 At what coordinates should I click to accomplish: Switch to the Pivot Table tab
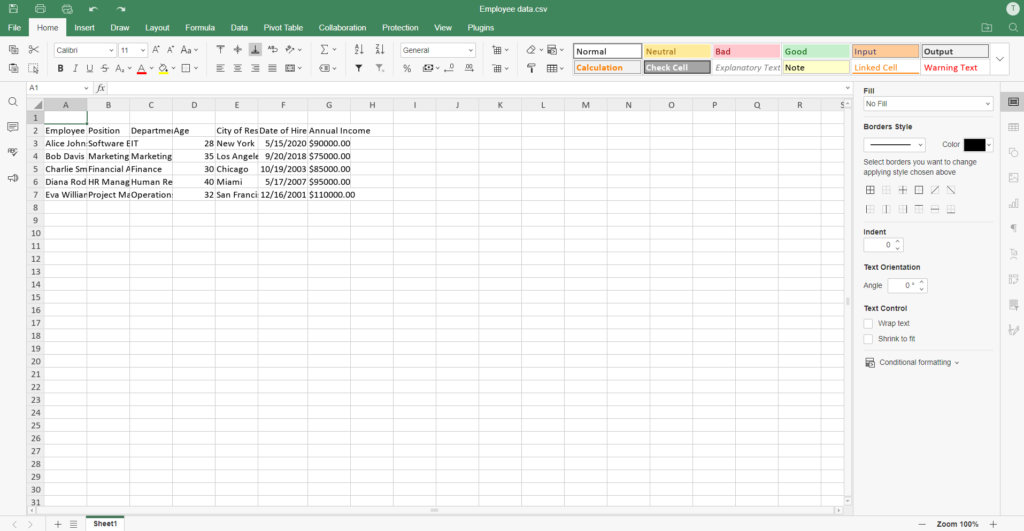tap(283, 28)
